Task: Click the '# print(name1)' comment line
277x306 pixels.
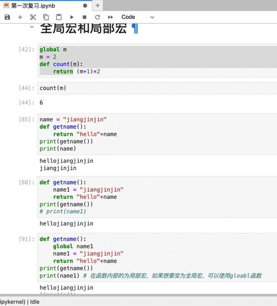Action: [x=63, y=211]
